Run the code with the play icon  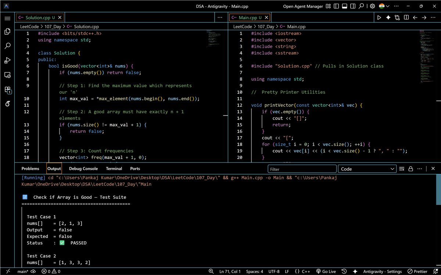point(379,17)
